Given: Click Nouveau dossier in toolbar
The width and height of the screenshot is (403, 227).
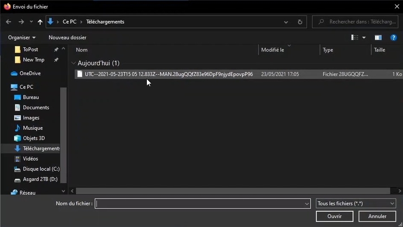Looking at the screenshot, I should tap(67, 38).
